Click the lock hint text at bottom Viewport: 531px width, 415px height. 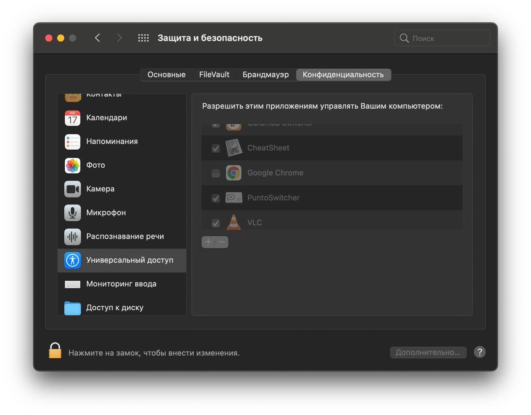(x=154, y=353)
